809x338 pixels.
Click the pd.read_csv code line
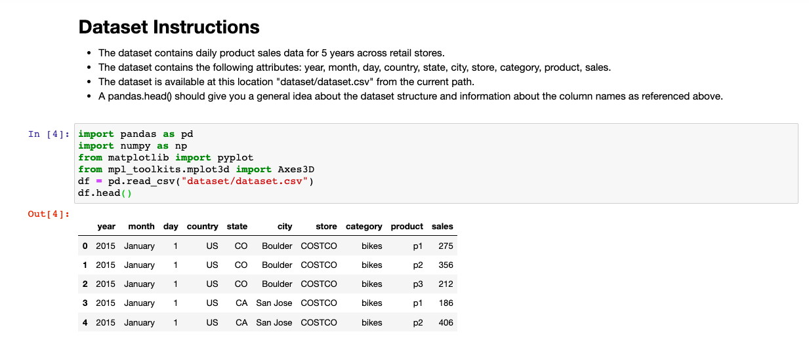point(196,181)
